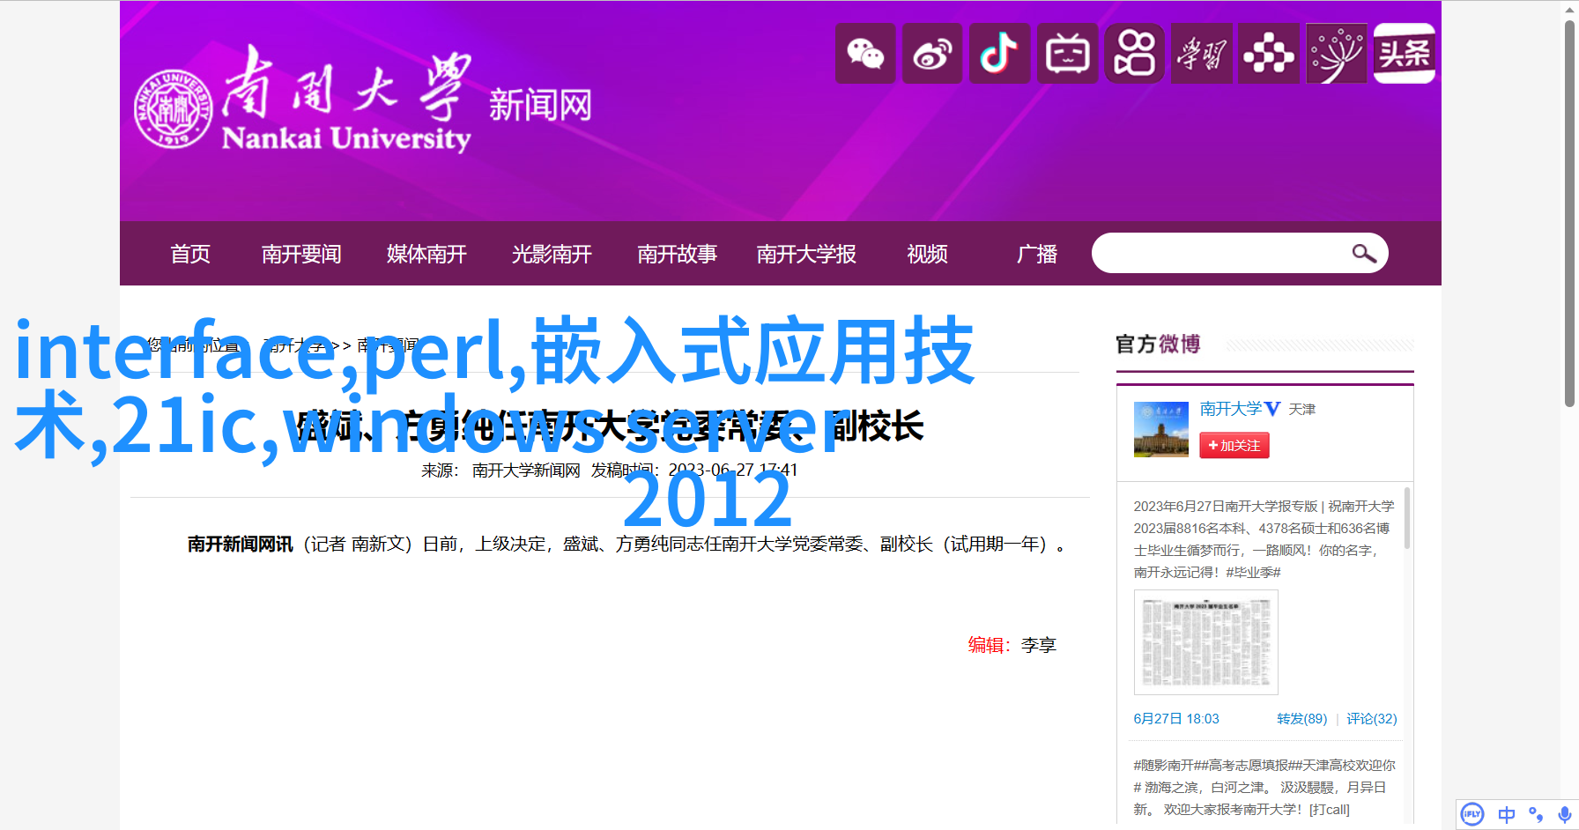Click the search magnifier icon
Screen dimensions: 1579x830
pos(1364,254)
